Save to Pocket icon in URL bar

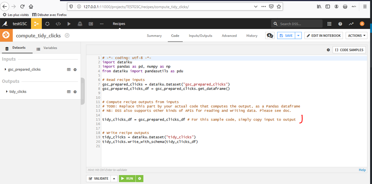(271, 7)
